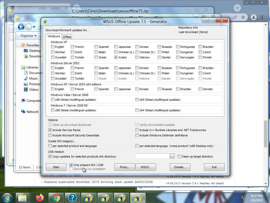The image size is (270, 203).
Task: Uncheck Only prepare ISO / USB
Action: point(71,165)
